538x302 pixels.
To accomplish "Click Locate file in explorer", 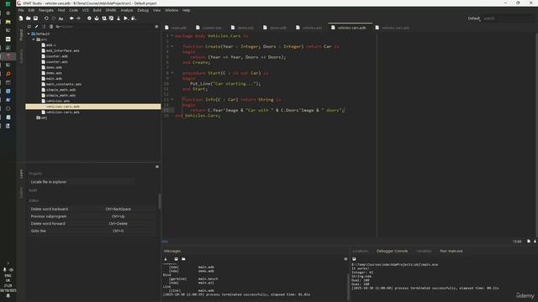I will point(49,182).
